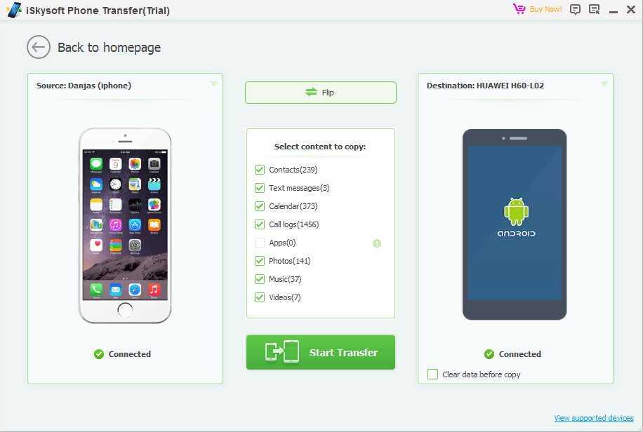
Task: Click the Flip button to swap devices
Action: tap(321, 93)
